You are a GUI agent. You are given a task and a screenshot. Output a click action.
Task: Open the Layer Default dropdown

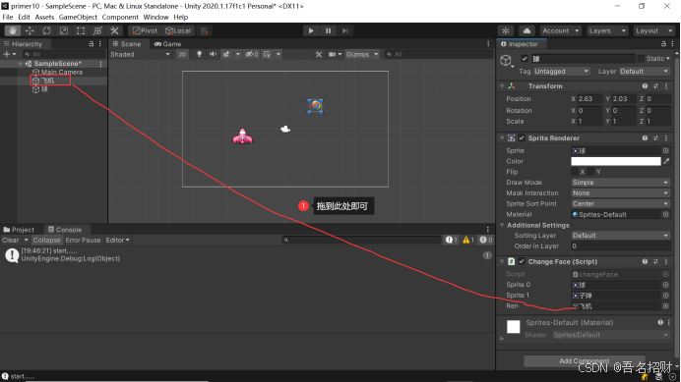(644, 71)
